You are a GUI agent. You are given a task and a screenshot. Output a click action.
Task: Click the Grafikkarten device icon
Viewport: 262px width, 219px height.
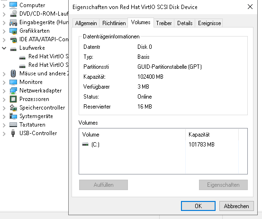pyautogui.click(x=13, y=31)
